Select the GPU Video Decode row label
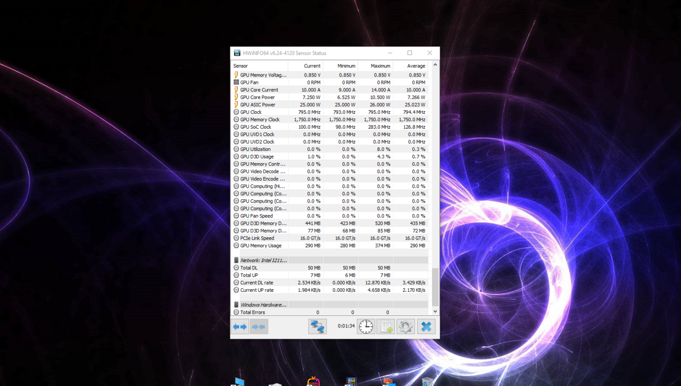The height and width of the screenshot is (386, 681). point(263,172)
